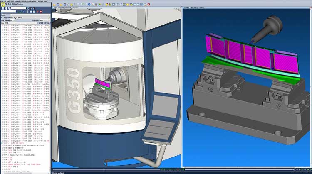Screen dimensions: 312x174
Task: Click the red close icon in NC panel
Action: coord(41,12)
